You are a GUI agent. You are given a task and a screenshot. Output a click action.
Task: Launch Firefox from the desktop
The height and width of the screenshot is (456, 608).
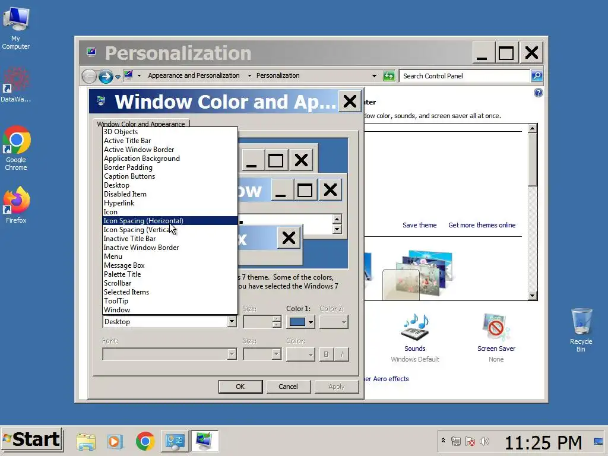[16, 205]
